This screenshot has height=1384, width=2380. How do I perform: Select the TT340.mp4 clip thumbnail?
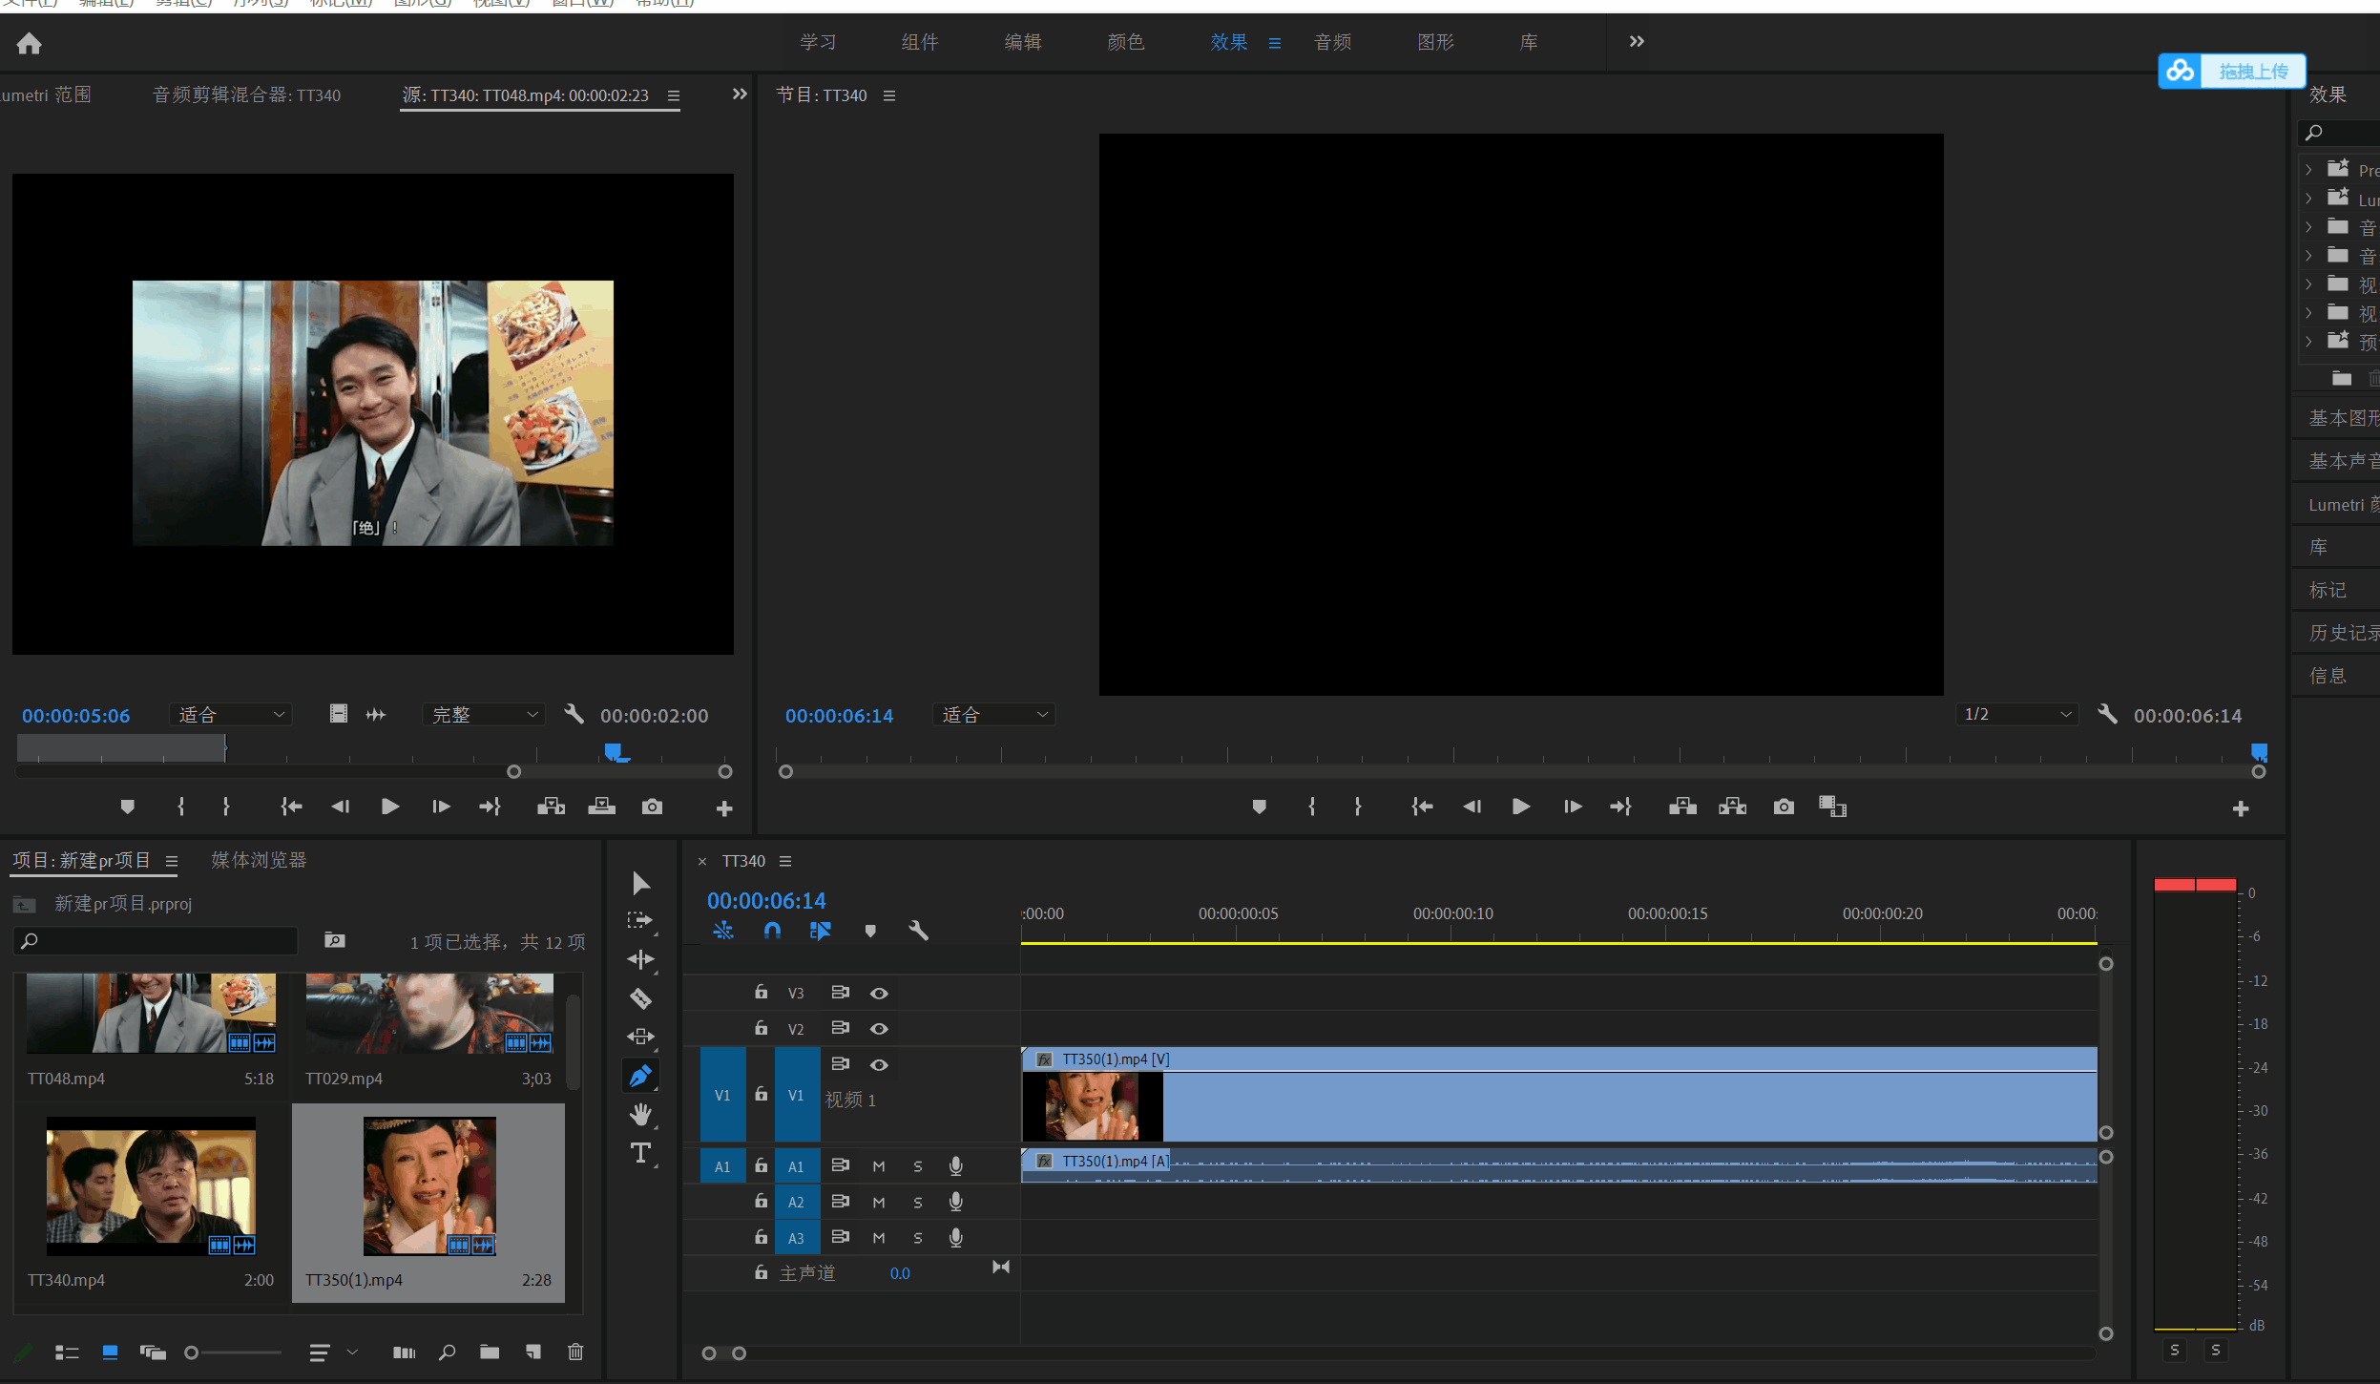pos(151,1185)
